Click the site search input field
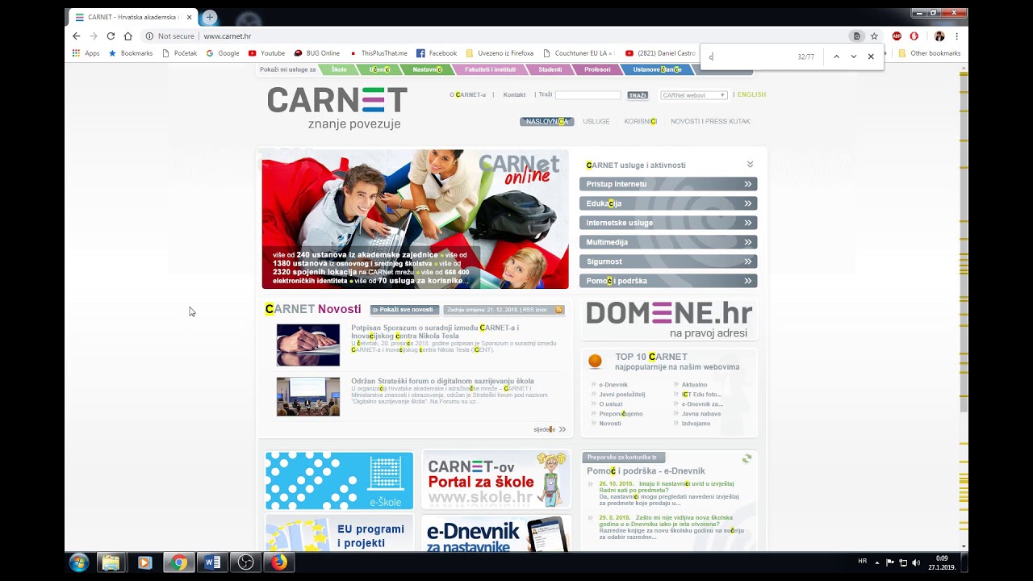This screenshot has width=1033, height=581. (x=588, y=95)
